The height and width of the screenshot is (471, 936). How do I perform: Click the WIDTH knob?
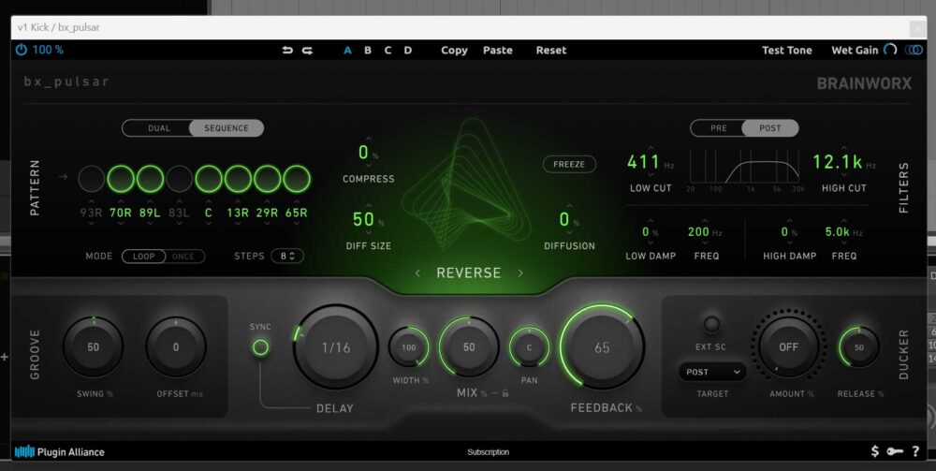(409, 346)
